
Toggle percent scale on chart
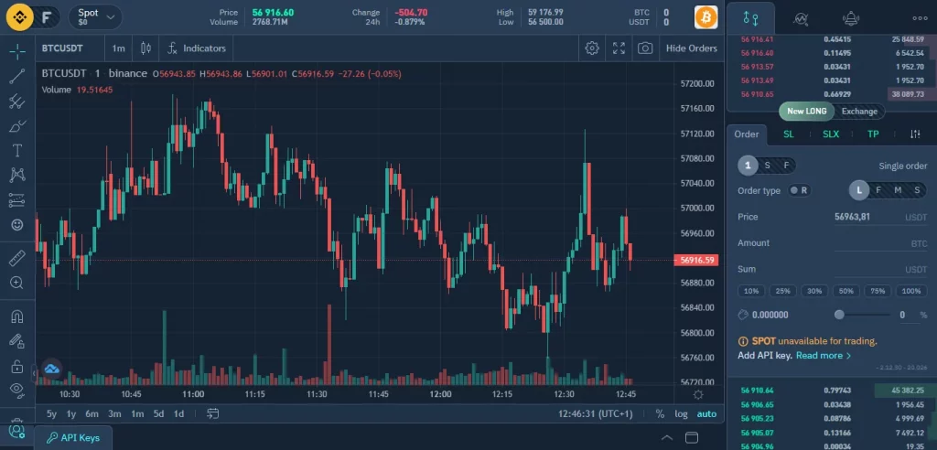[660, 413]
